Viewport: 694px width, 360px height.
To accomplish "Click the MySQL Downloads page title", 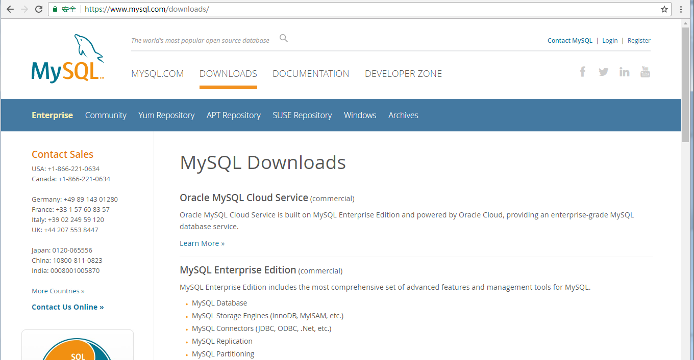I will click(263, 162).
